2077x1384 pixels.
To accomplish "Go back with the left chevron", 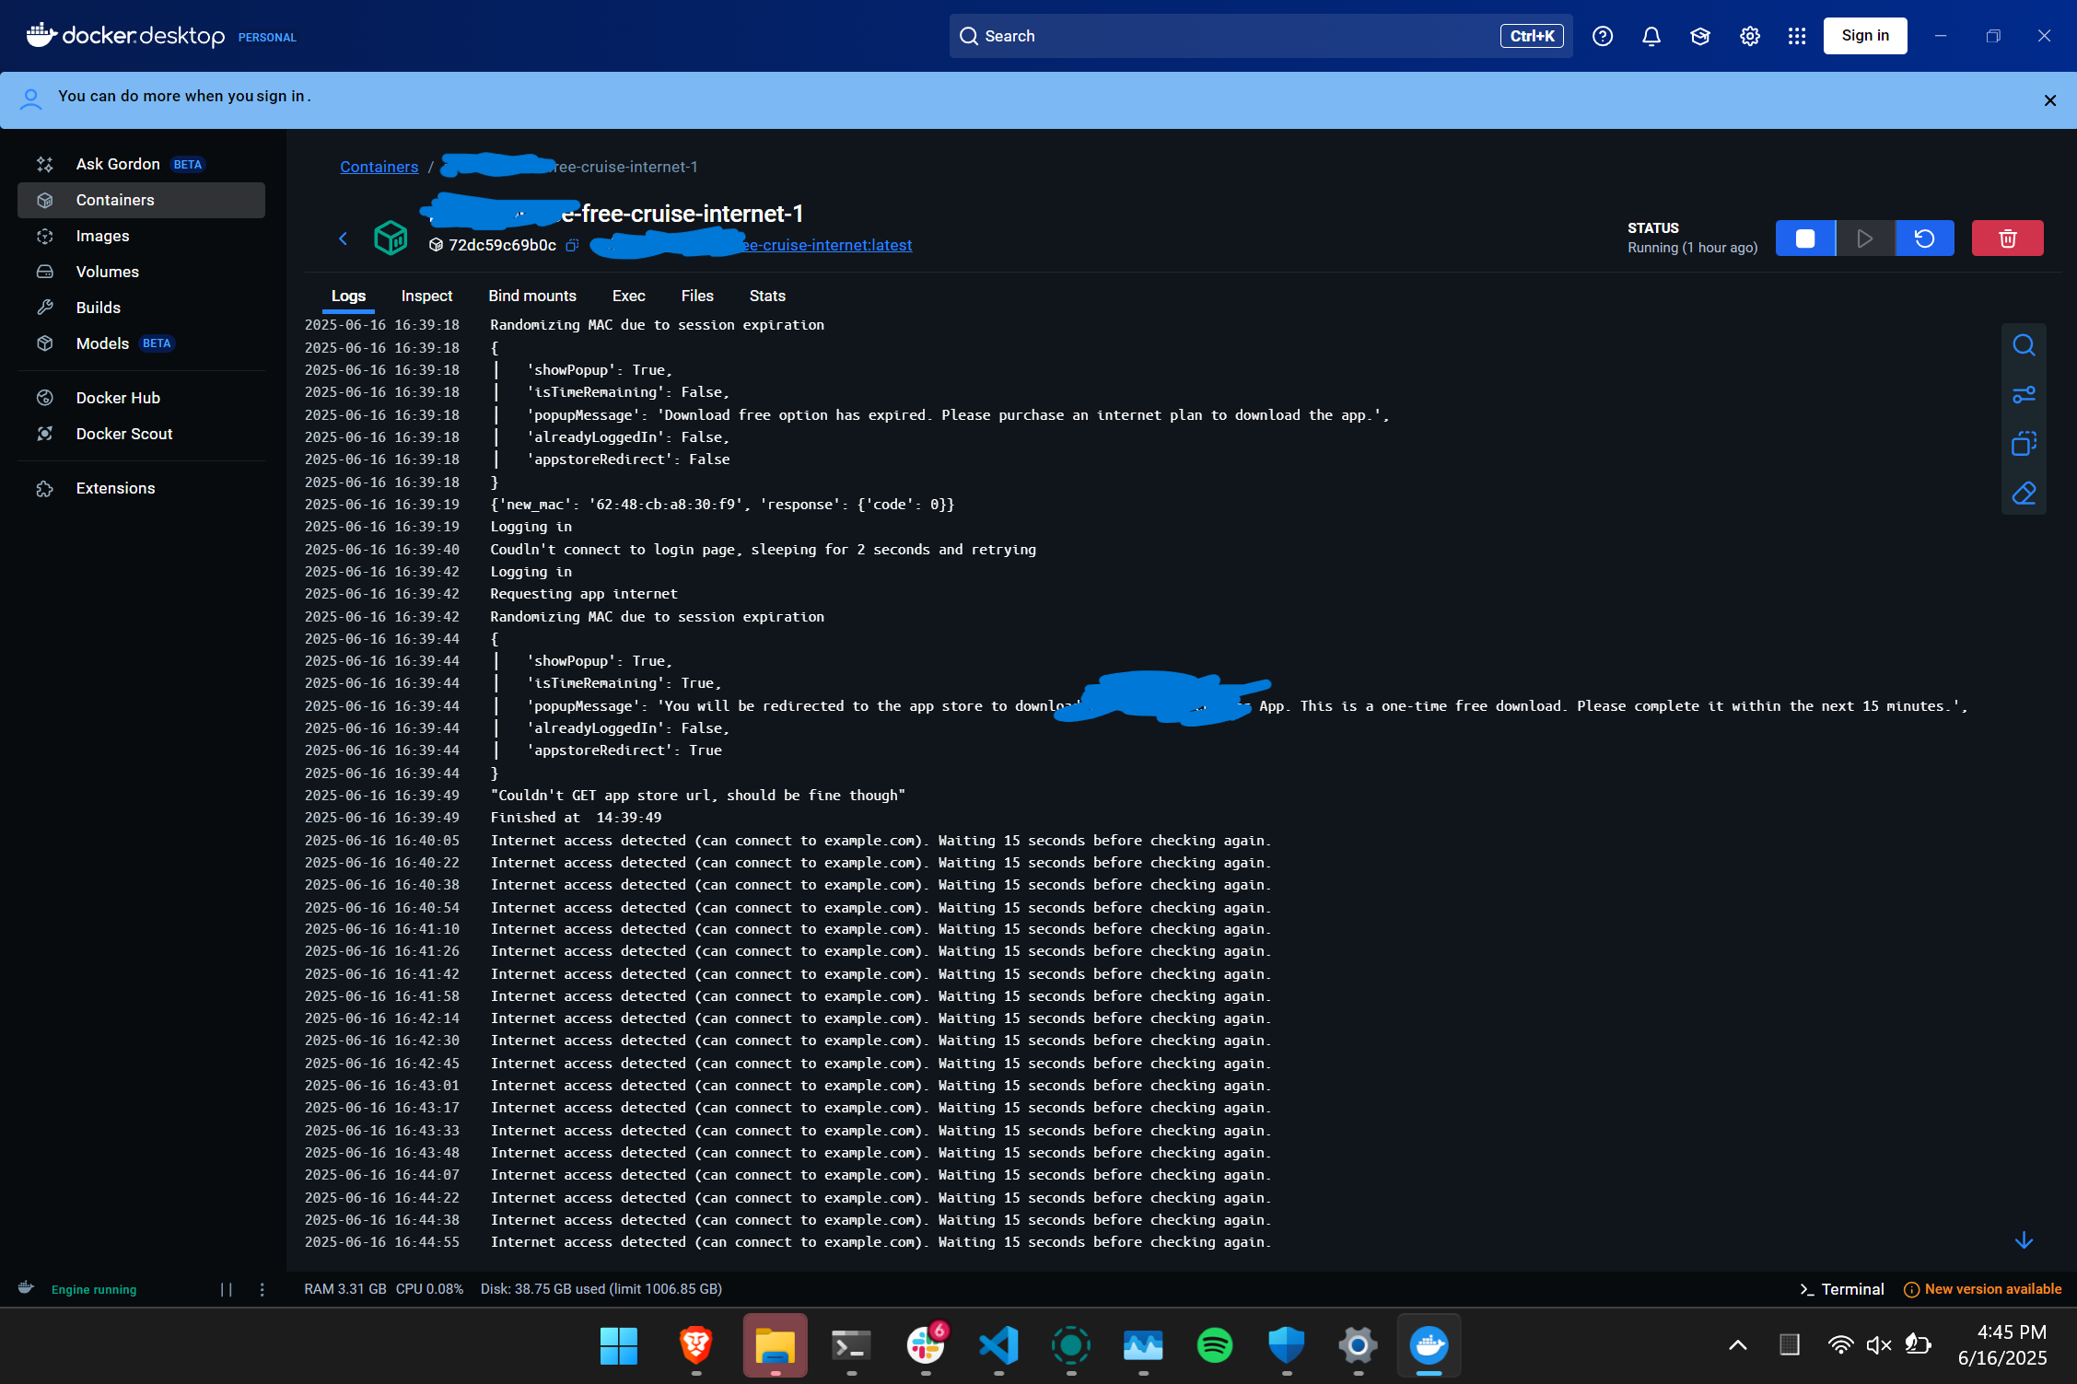I will coord(343,238).
